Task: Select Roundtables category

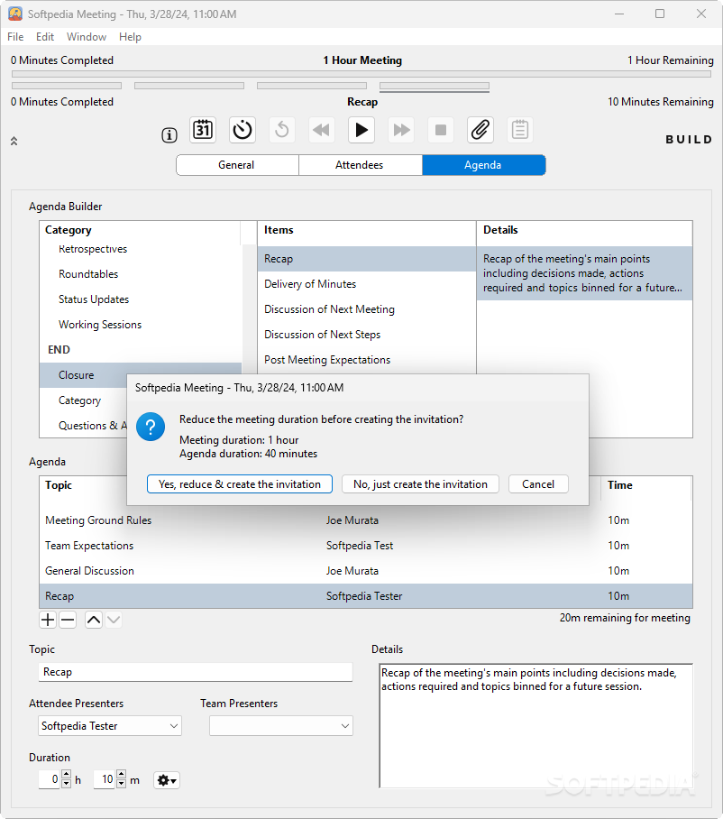Action: (141, 274)
